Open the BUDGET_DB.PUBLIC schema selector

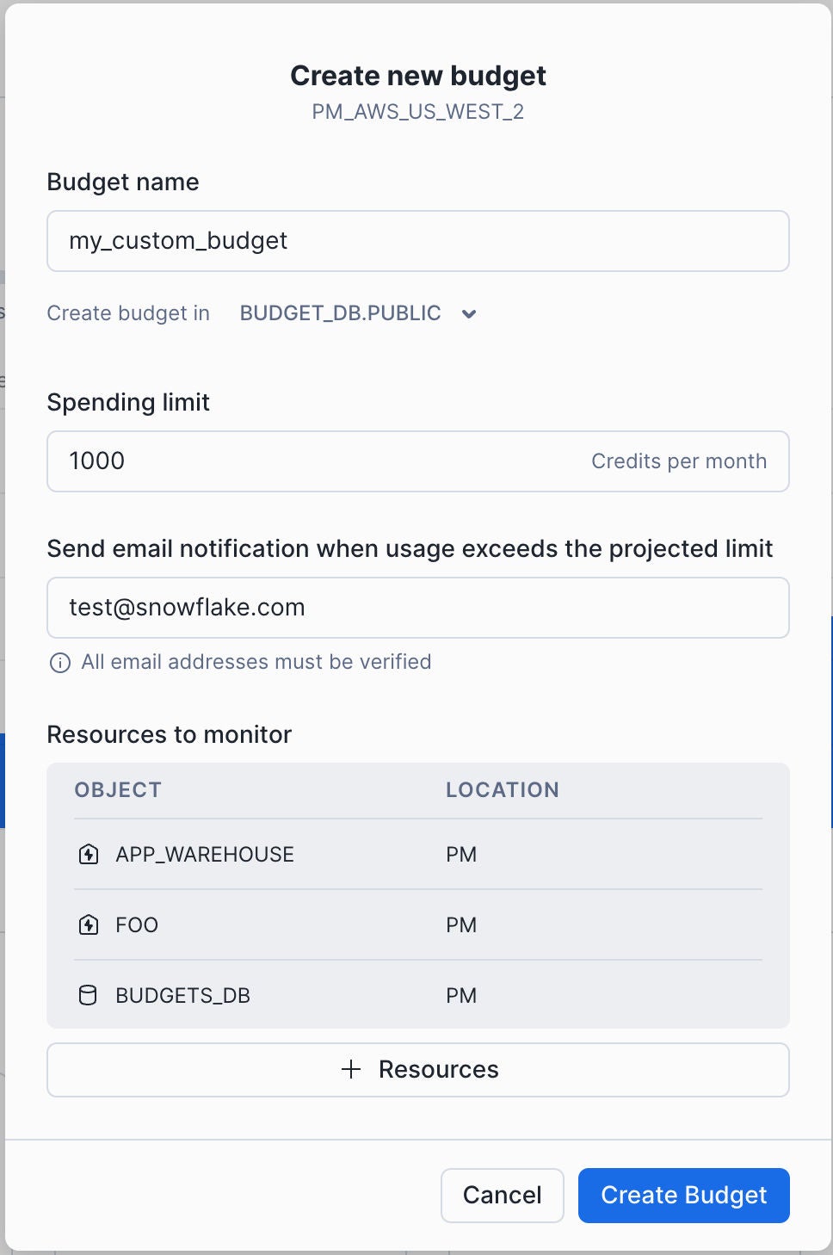pos(341,313)
